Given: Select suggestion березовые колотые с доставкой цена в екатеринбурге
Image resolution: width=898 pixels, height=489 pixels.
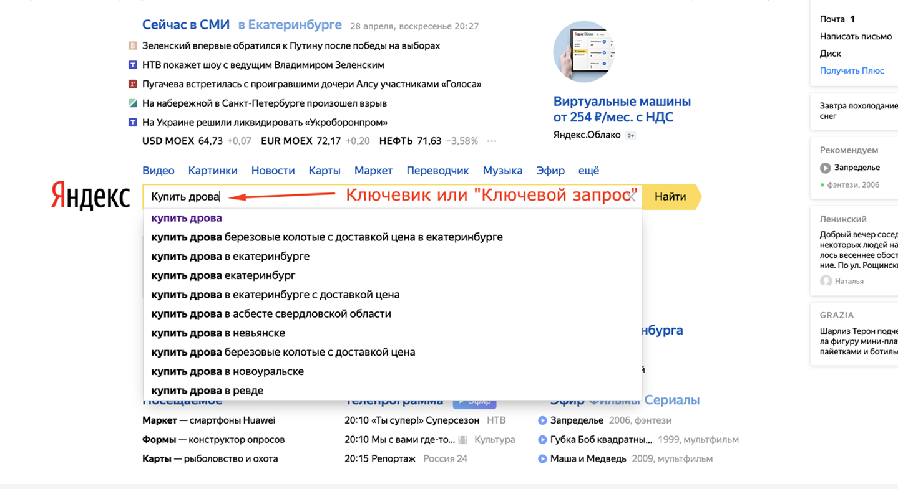Looking at the screenshot, I should pos(393,237).
